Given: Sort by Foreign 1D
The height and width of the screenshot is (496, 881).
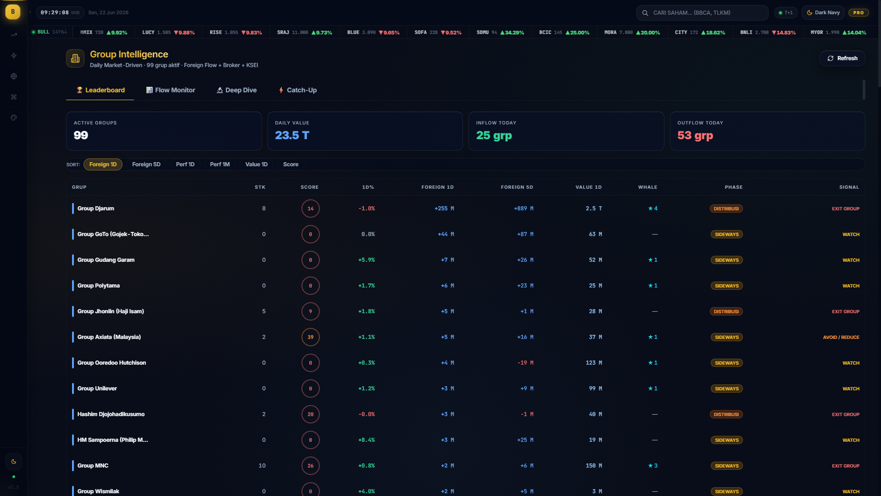Looking at the screenshot, I should tap(103, 164).
